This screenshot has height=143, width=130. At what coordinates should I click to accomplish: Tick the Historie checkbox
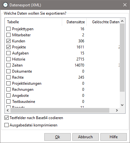click(8, 59)
